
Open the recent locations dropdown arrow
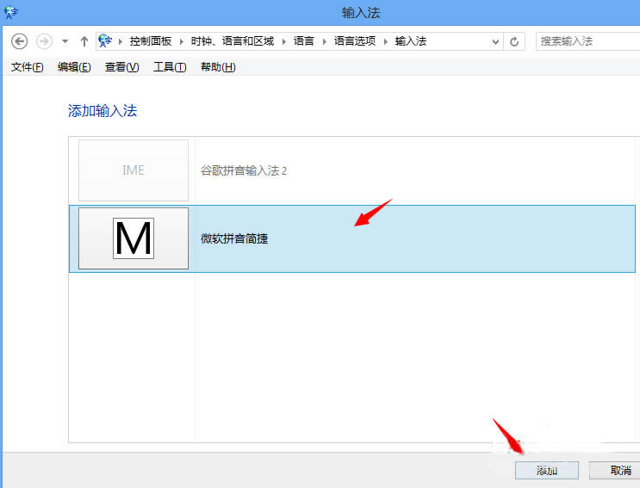(x=65, y=41)
